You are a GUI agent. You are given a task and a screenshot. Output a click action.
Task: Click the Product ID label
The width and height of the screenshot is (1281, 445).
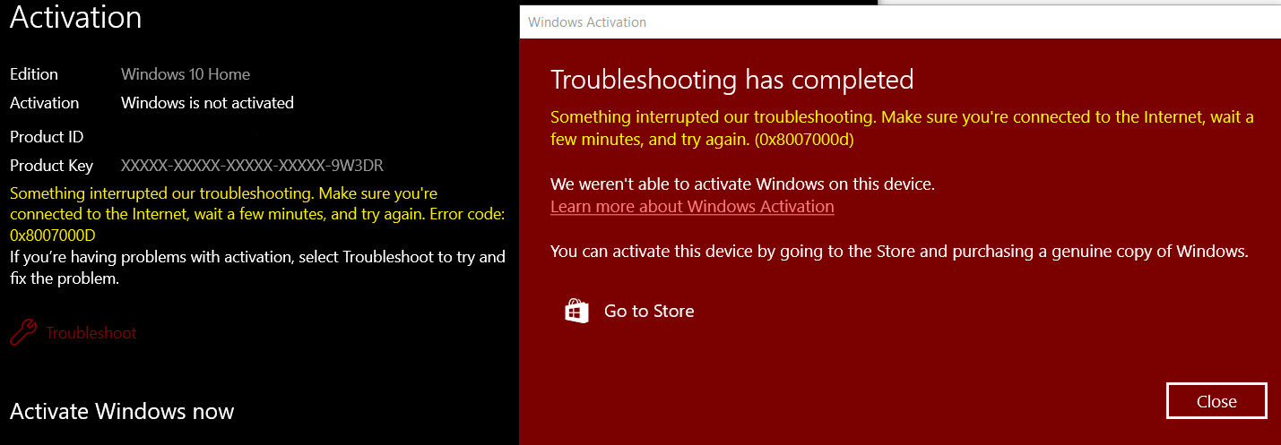47,137
